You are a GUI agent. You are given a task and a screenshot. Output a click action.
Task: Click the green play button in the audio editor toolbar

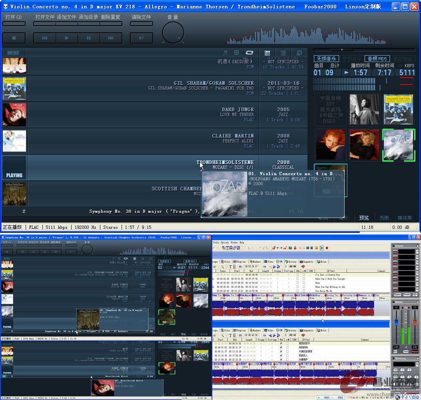[x=322, y=248]
